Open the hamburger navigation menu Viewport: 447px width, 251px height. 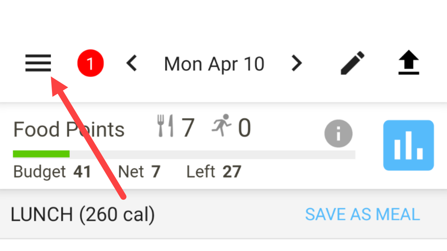[x=38, y=63]
